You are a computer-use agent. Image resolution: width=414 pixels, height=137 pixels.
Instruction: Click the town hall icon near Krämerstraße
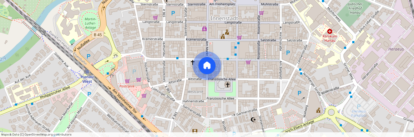click(x=223, y=36)
